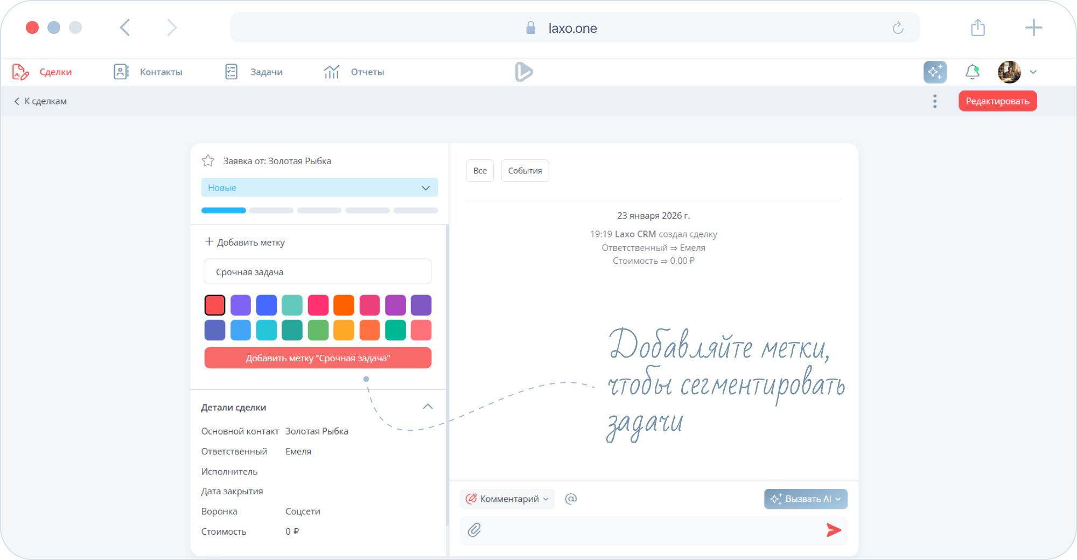Send the comment with arrow icon
This screenshot has height=560, width=1077.
pyautogui.click(x=833, y=530)
